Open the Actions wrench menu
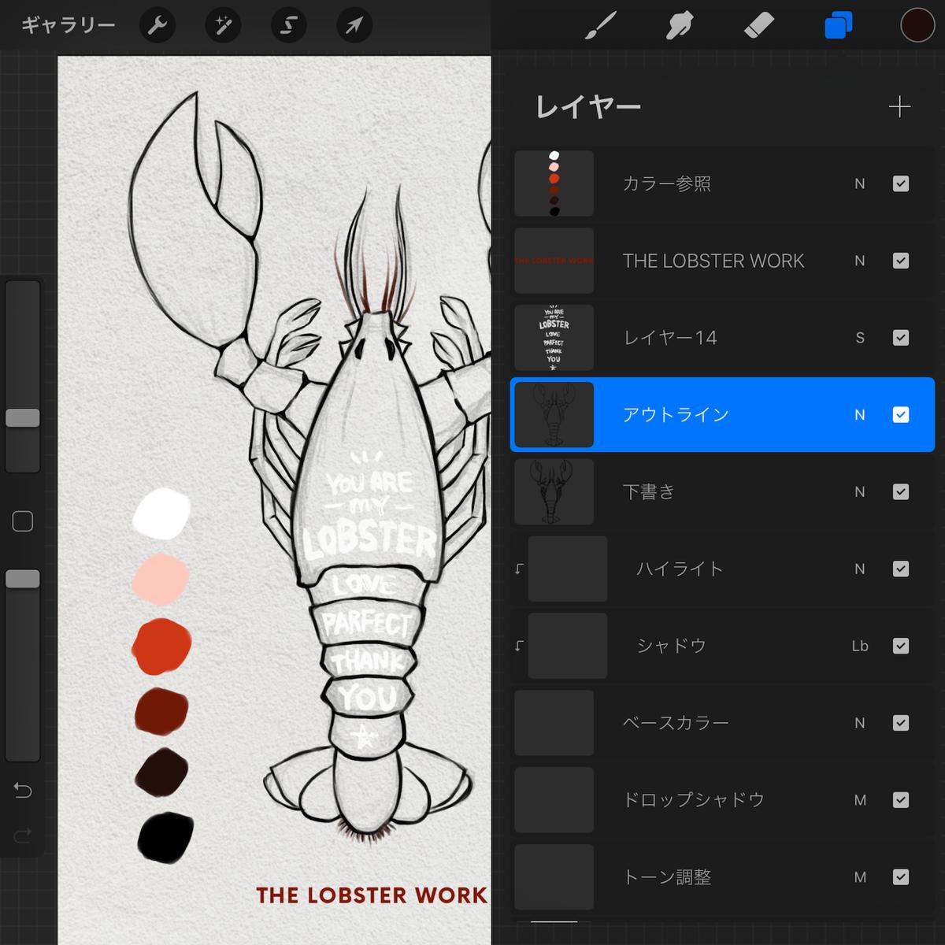The image size is (945, 945). tap(157, 24)
